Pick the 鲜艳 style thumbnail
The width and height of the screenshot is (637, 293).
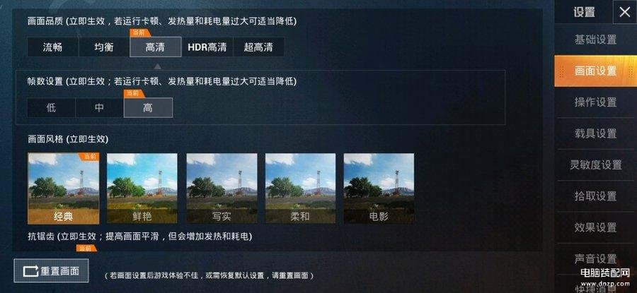point(142,189)
